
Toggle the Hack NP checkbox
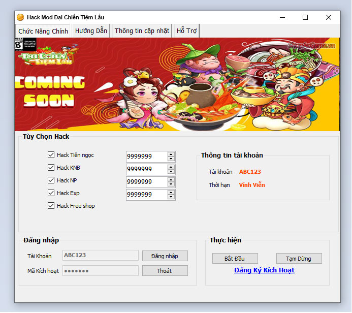tap(51, 180)
